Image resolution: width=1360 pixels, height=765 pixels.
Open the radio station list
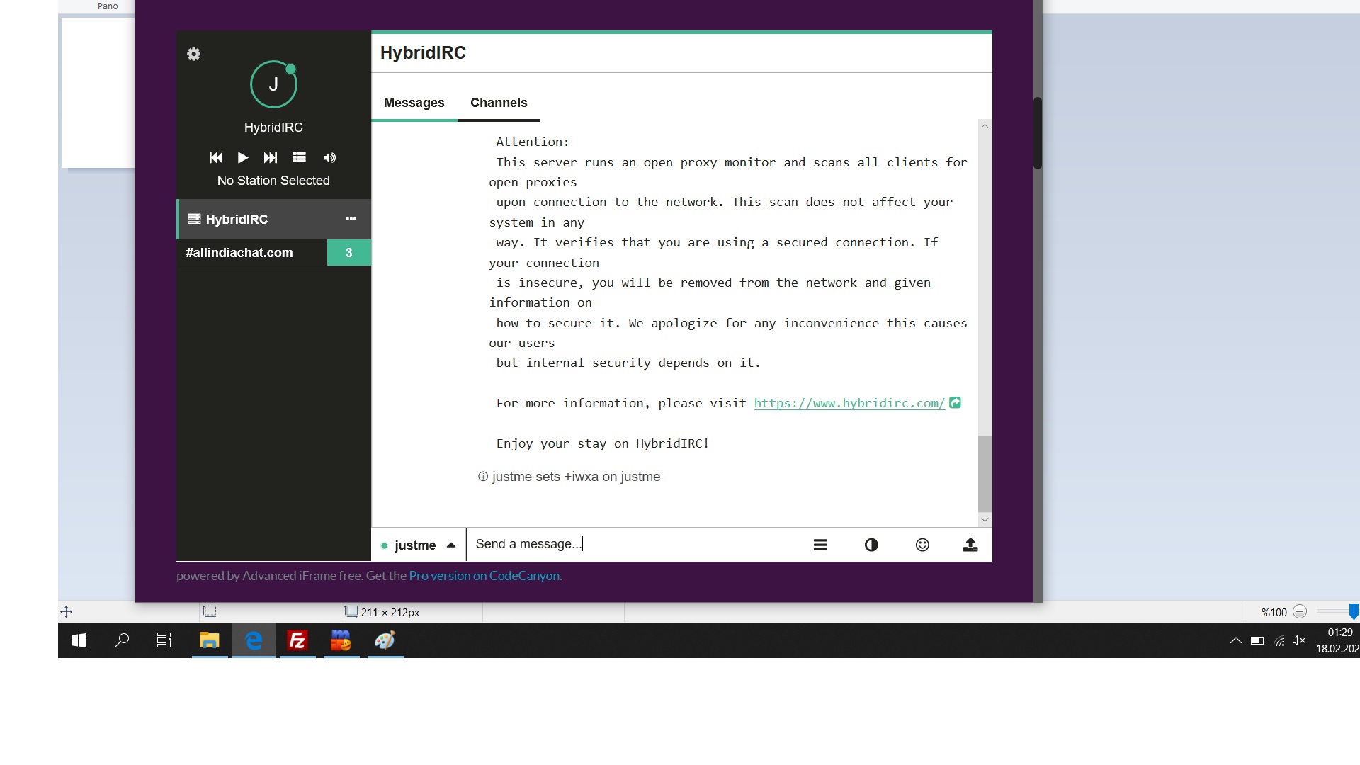pos(300,157)
